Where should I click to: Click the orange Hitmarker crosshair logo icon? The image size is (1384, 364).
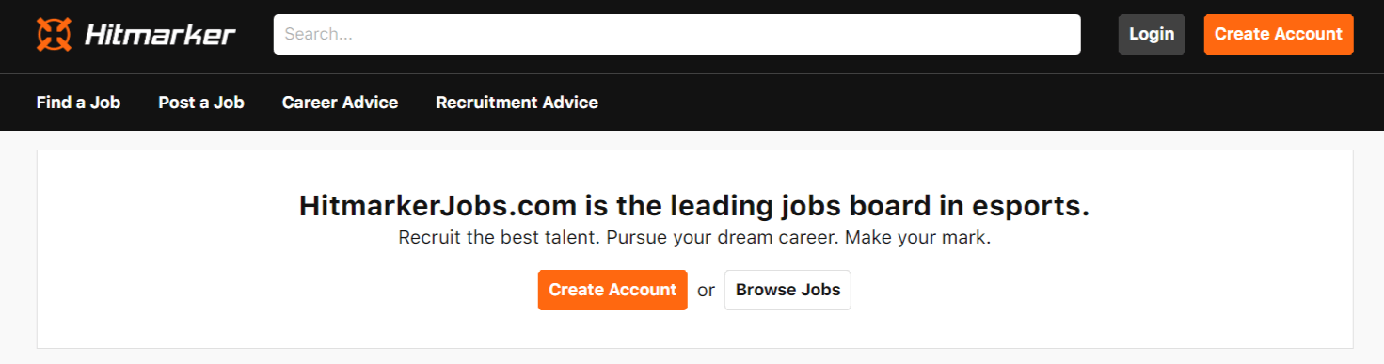pos(54,34)
